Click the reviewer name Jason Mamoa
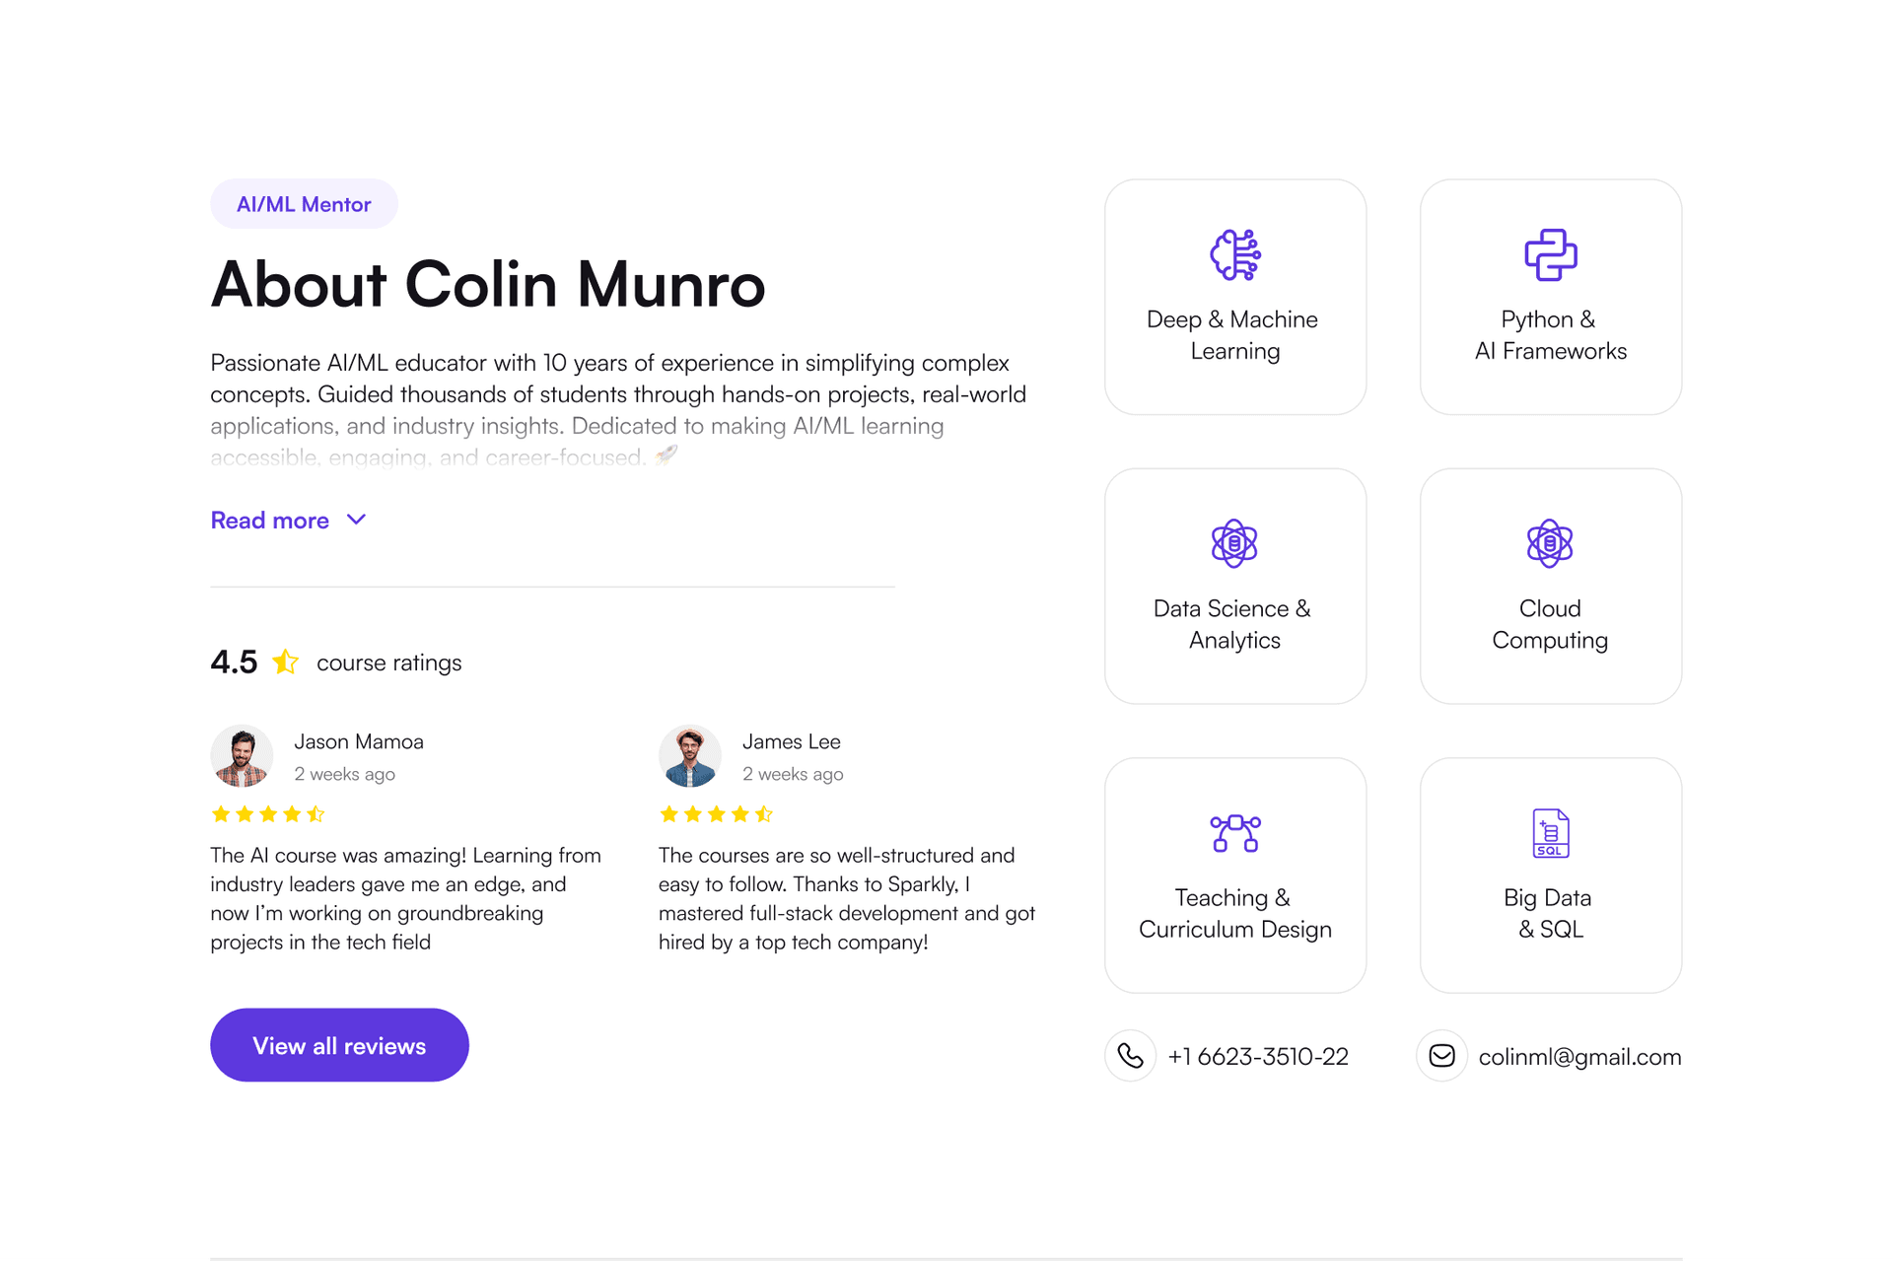This screenshot has width=1893, height=1261. point(359,741)
